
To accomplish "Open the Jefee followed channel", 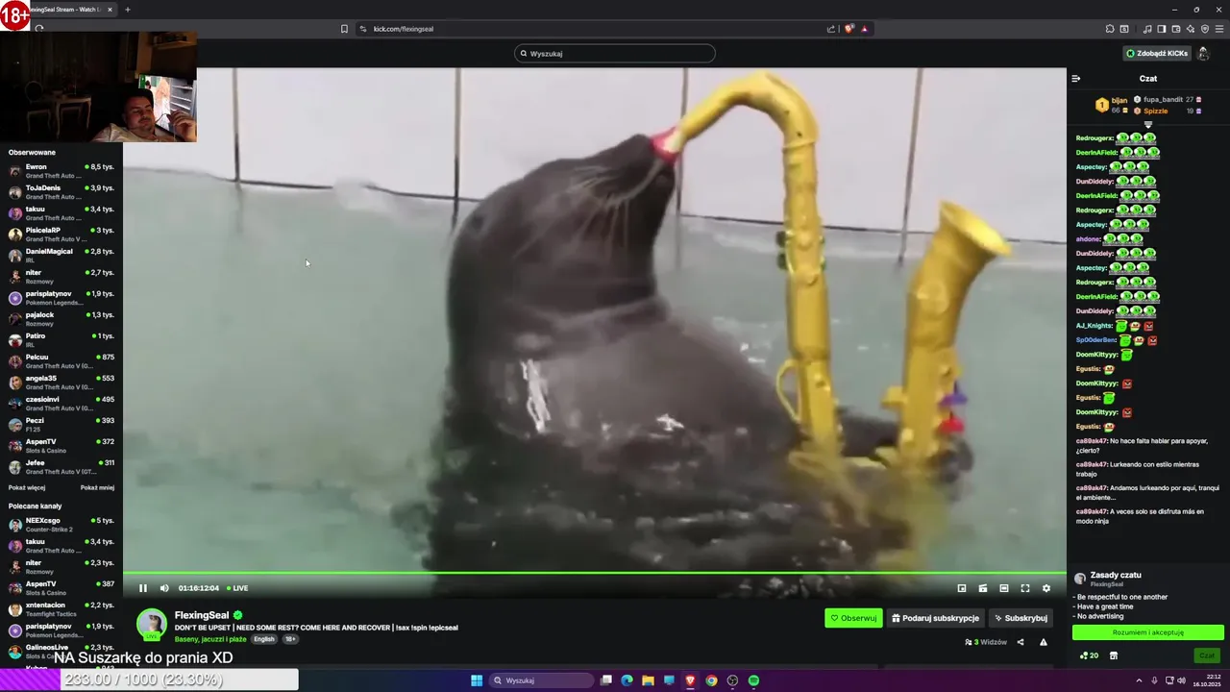I will tap(61, 467).
